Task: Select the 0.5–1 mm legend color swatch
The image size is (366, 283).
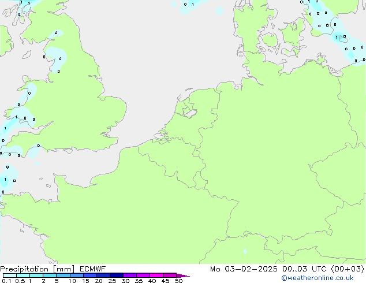Action: 23,275
